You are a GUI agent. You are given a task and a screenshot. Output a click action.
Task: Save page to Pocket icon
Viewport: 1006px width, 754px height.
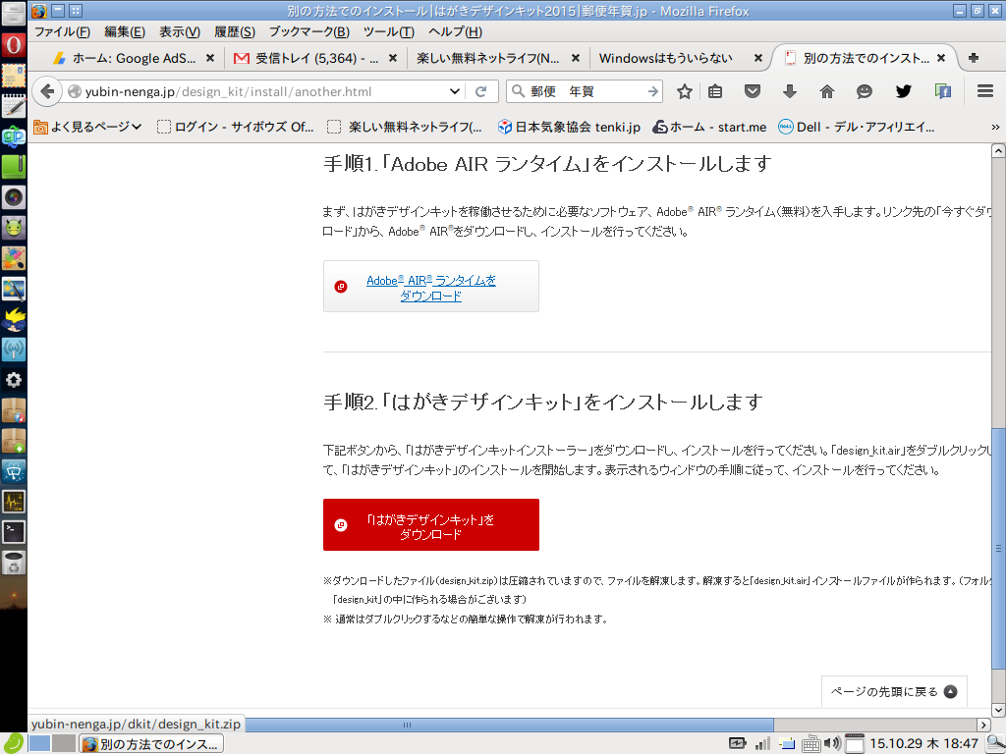point(753,91)
